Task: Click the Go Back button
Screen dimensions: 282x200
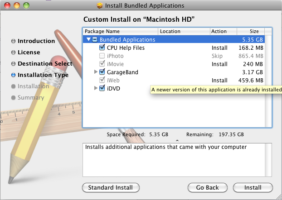Action: (207, 188)
